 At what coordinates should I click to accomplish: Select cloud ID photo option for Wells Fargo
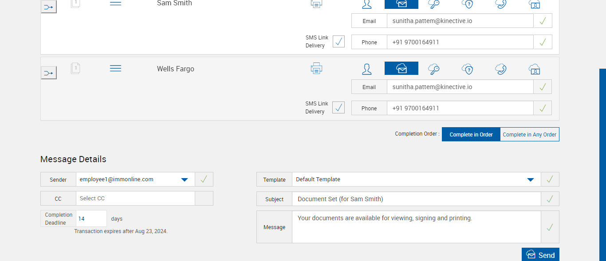coord(534,69)
